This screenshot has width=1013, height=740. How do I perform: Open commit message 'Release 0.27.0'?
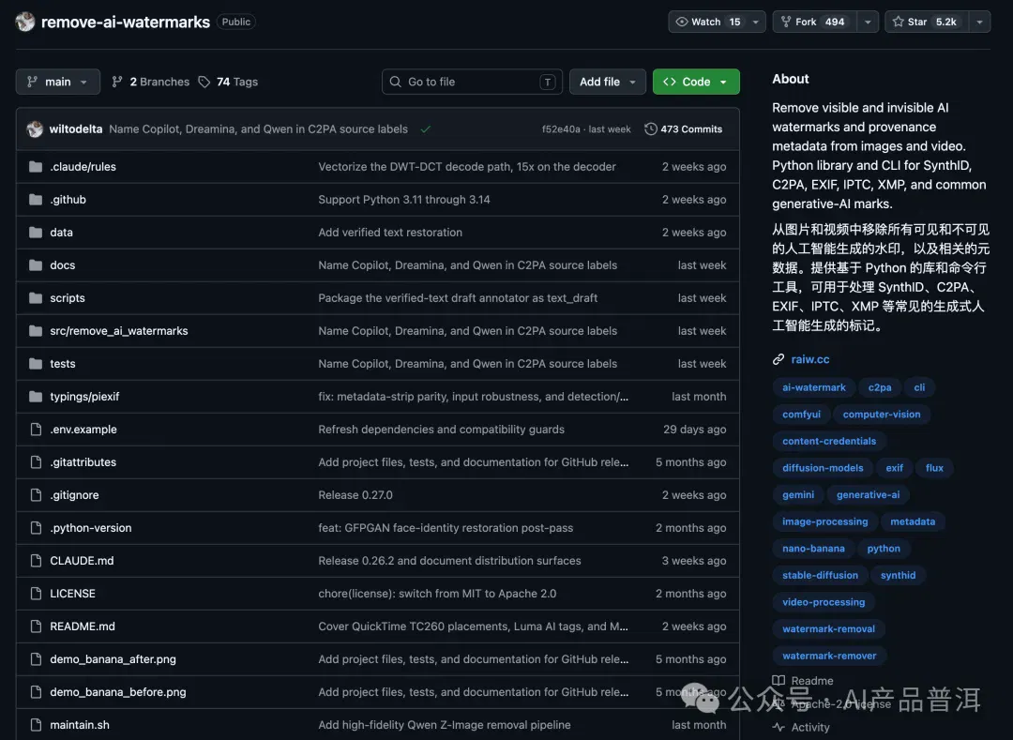point(355,495)
